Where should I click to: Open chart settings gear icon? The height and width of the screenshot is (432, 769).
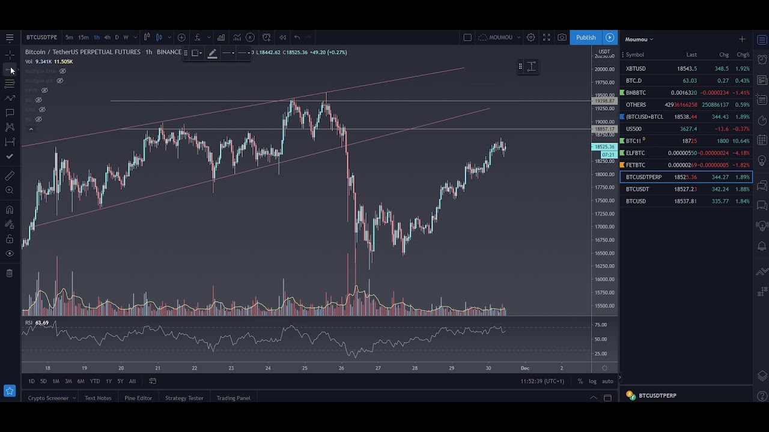coord(530,37)
